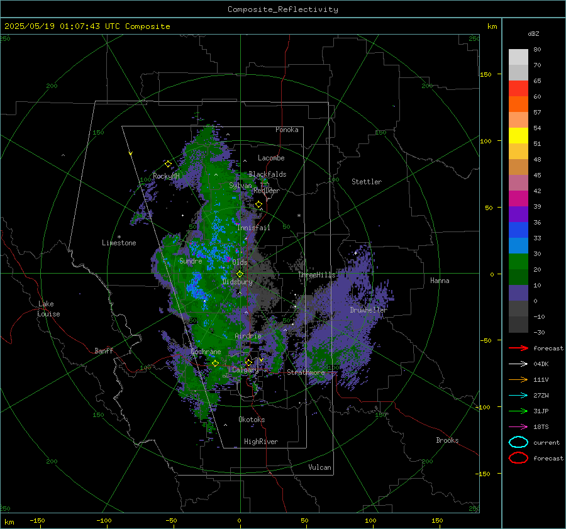Click the Lacombe city label
The width and height of the screenshot is (566, 529).
point(271,158)
